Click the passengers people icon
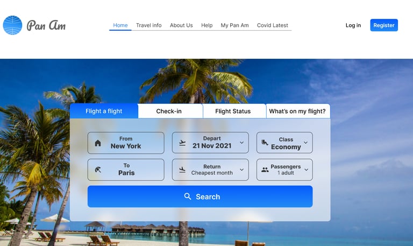The height and width of the screenshot is (246, 413). tap(265, 170)
